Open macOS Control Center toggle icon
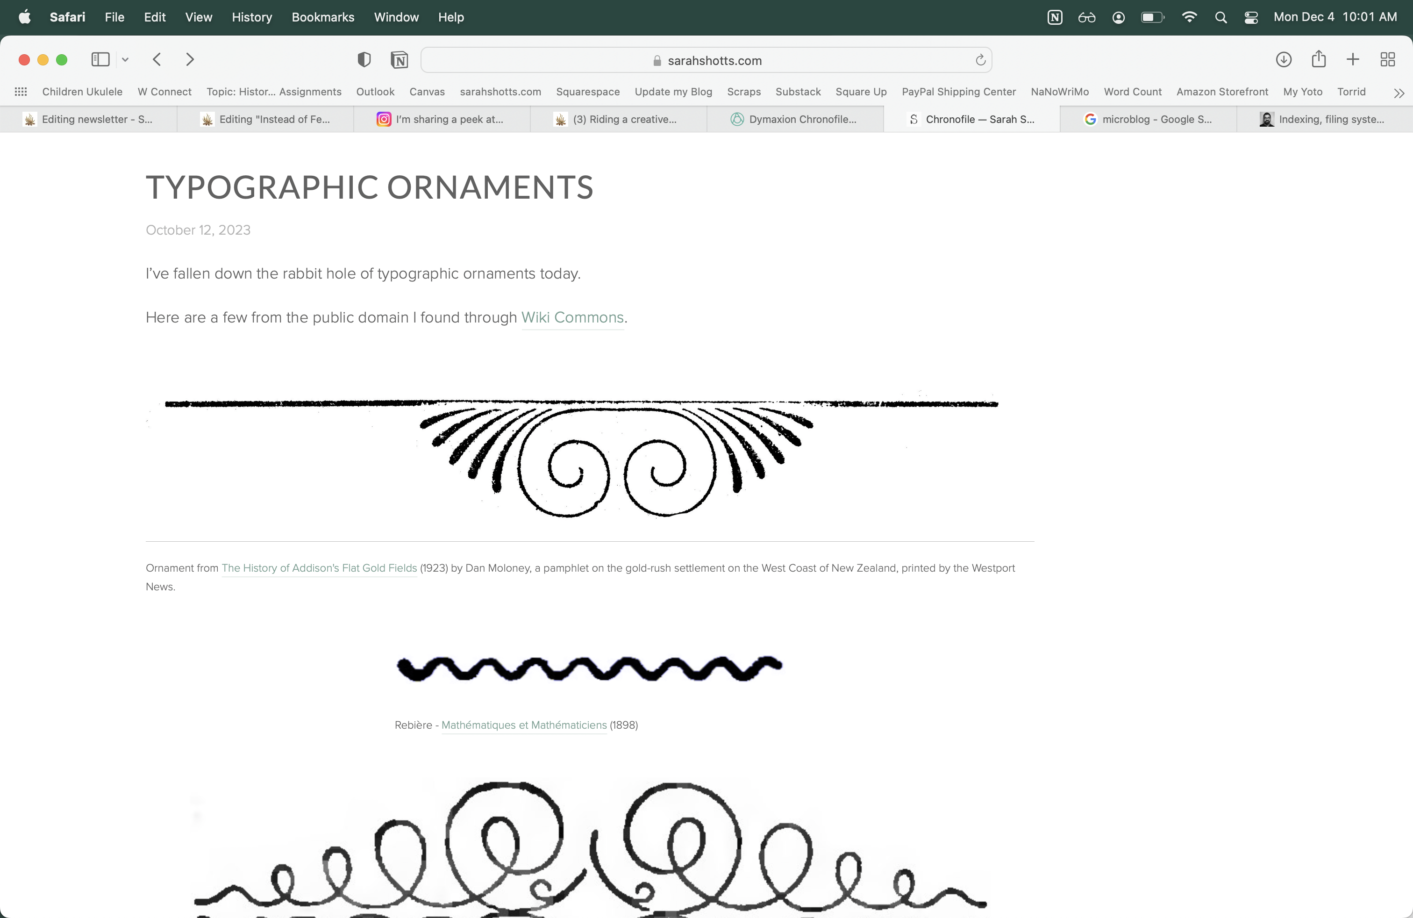1413x918 pixels. pyautogui.click(x=1251, y=17)
